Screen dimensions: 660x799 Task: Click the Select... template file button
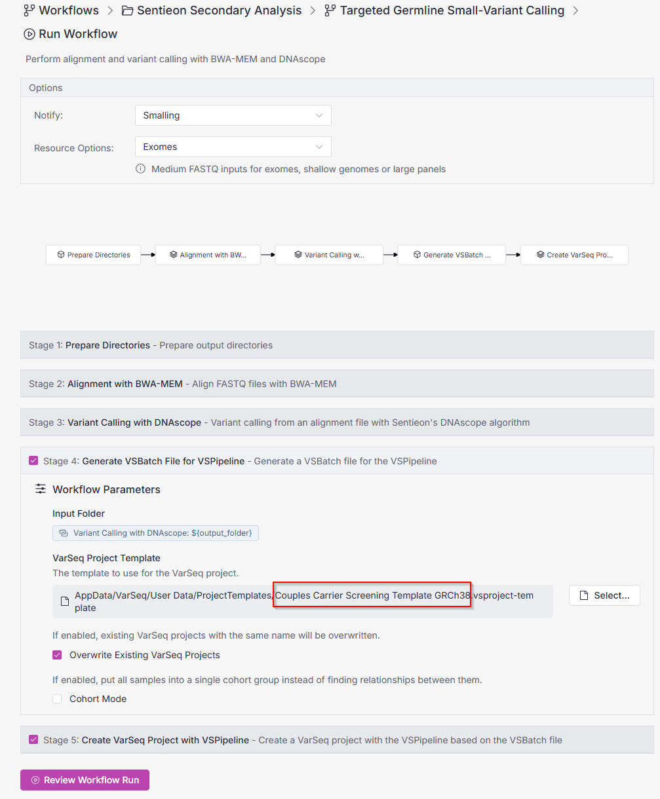[x=604, y=595]
